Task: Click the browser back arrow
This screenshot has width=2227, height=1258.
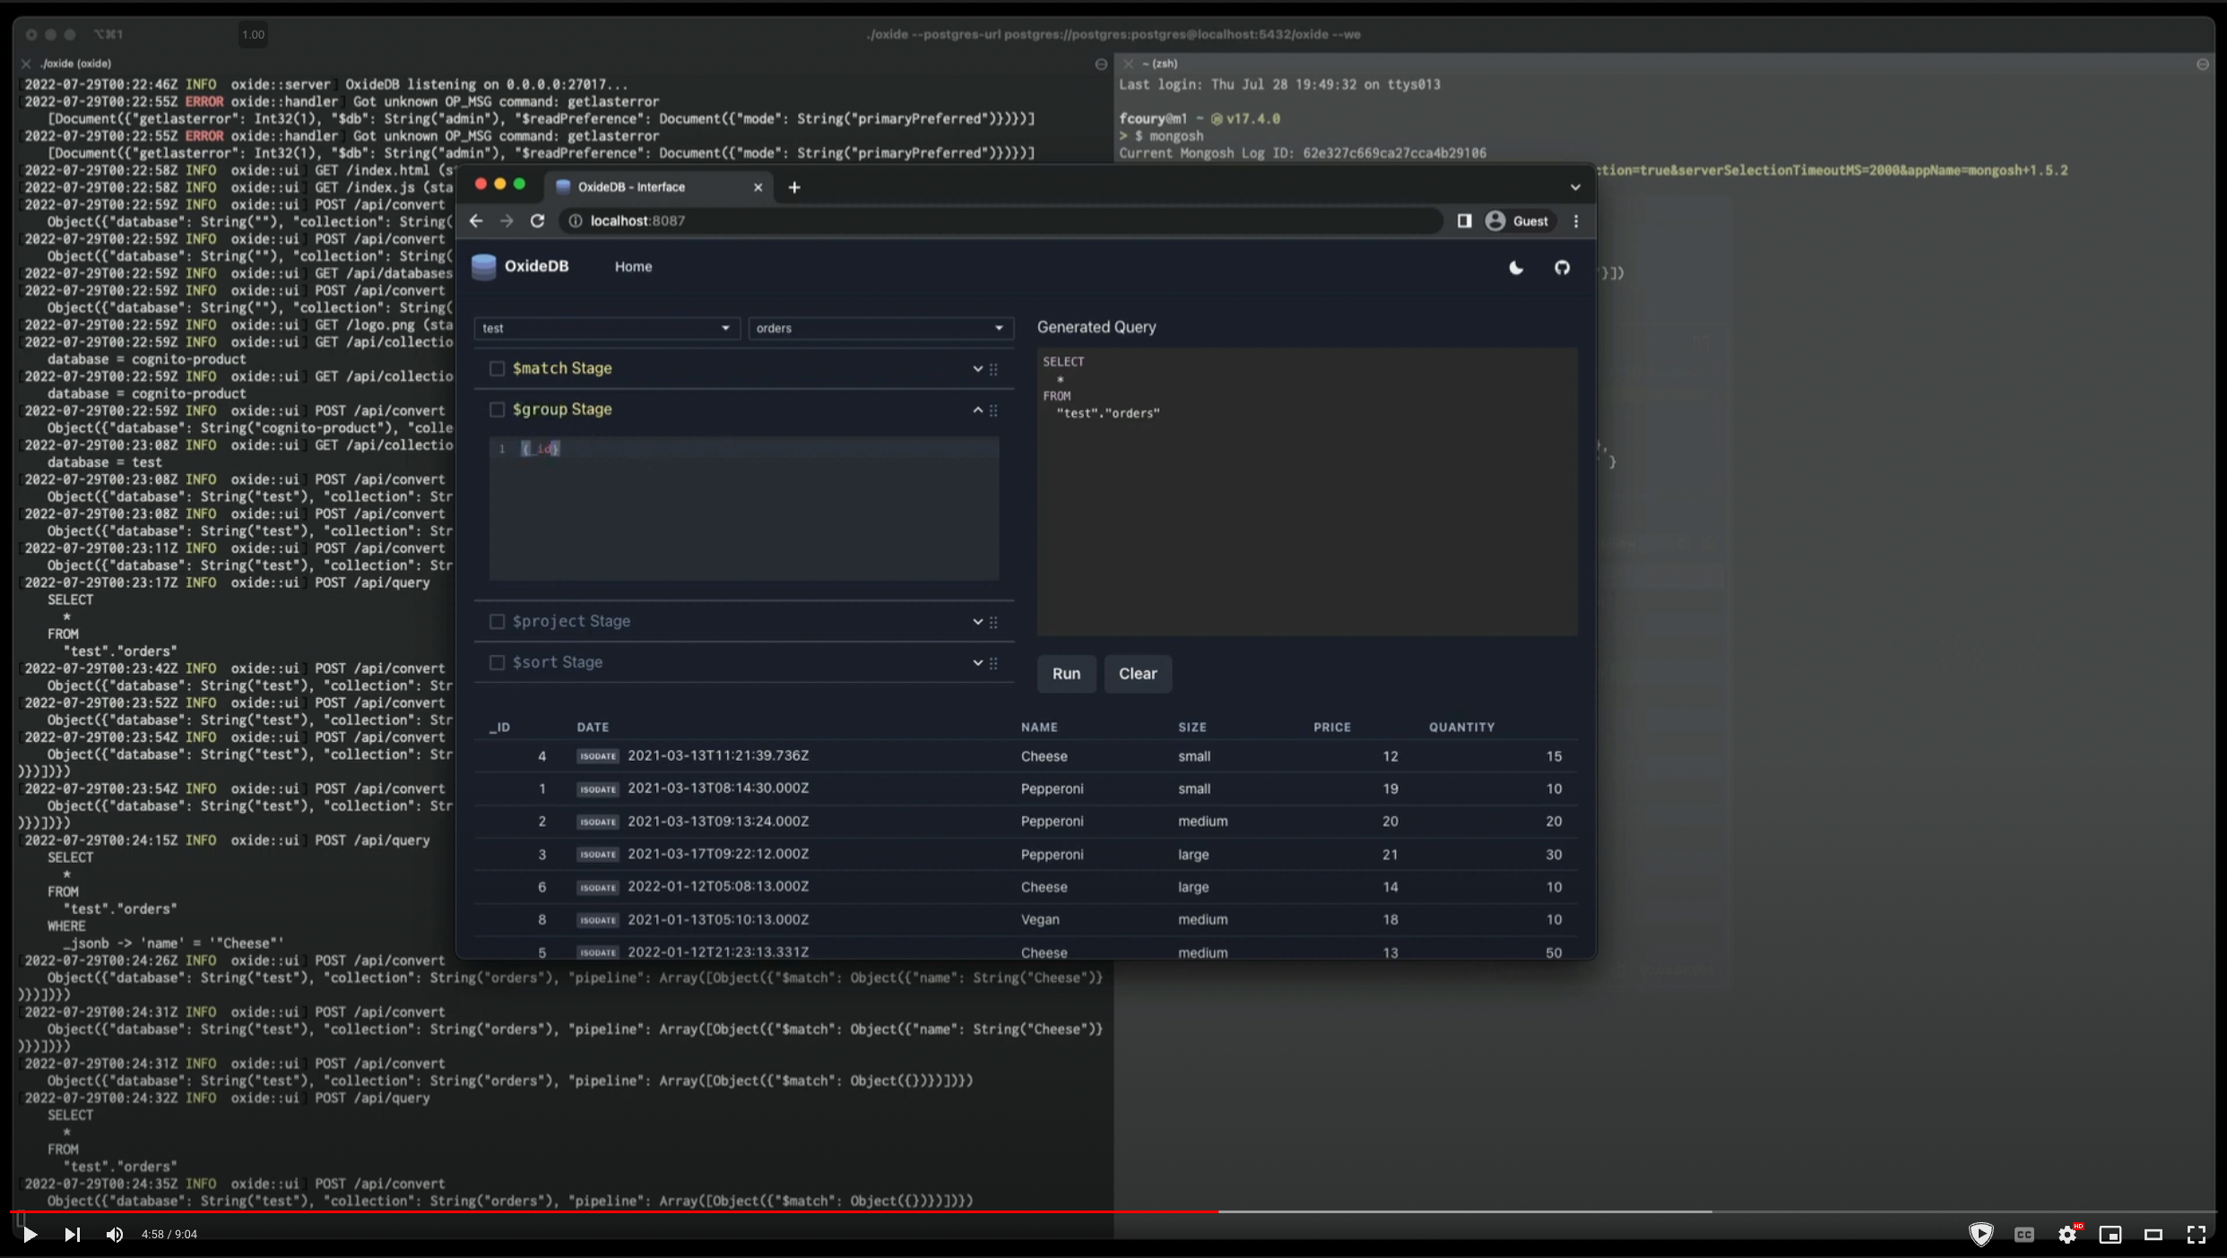Action: coord(476,221)
